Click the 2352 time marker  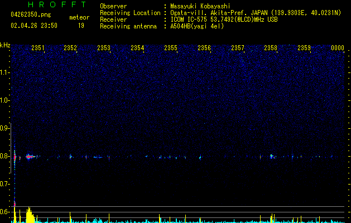click(70, 48)
